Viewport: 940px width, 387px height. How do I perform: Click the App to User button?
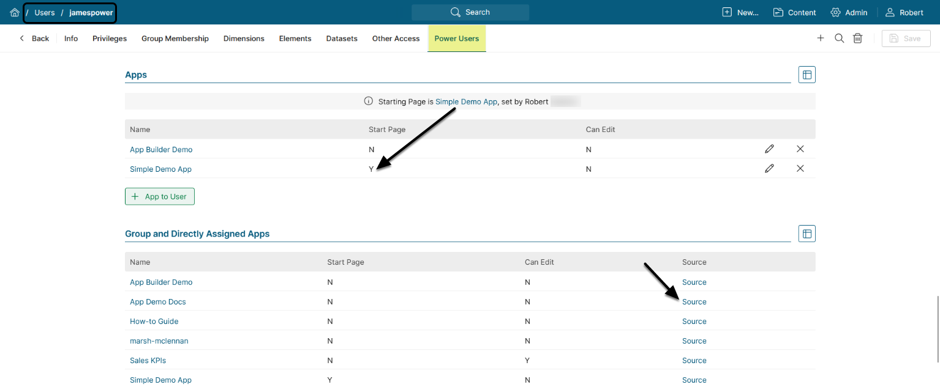pyautogui.click(x=160, y=196)
